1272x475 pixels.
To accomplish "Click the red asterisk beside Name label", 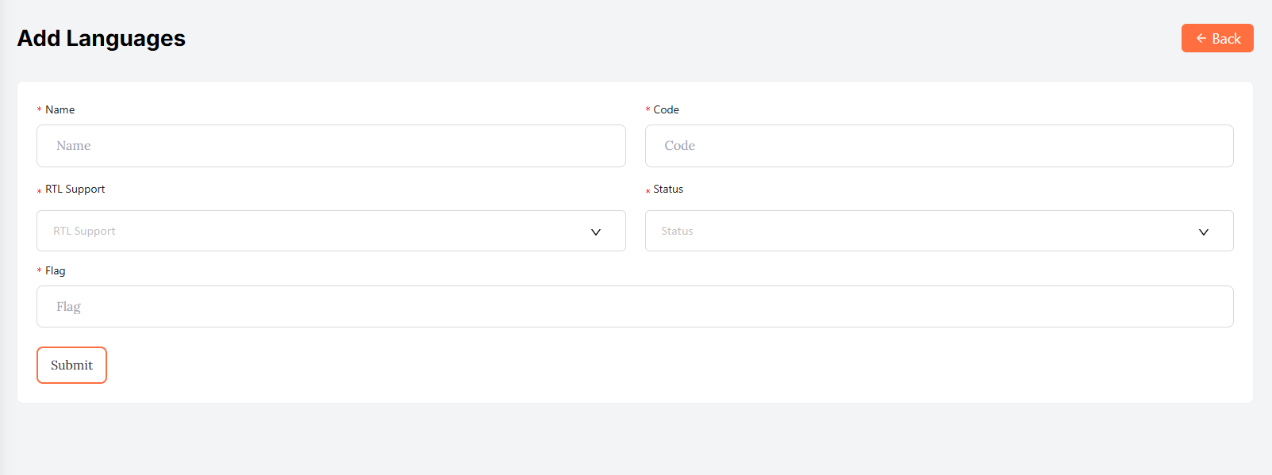I will pyautogui.click(x=40, y=110).
